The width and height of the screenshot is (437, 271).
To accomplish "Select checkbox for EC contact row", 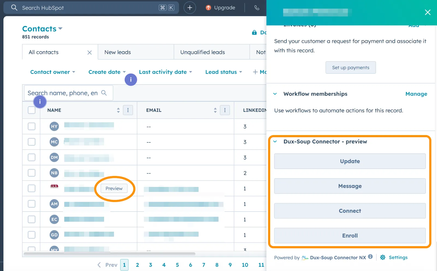I will [32, 219].
